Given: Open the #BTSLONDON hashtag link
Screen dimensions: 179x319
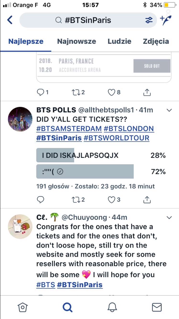Looking at the screenshot, I should 129,129.
